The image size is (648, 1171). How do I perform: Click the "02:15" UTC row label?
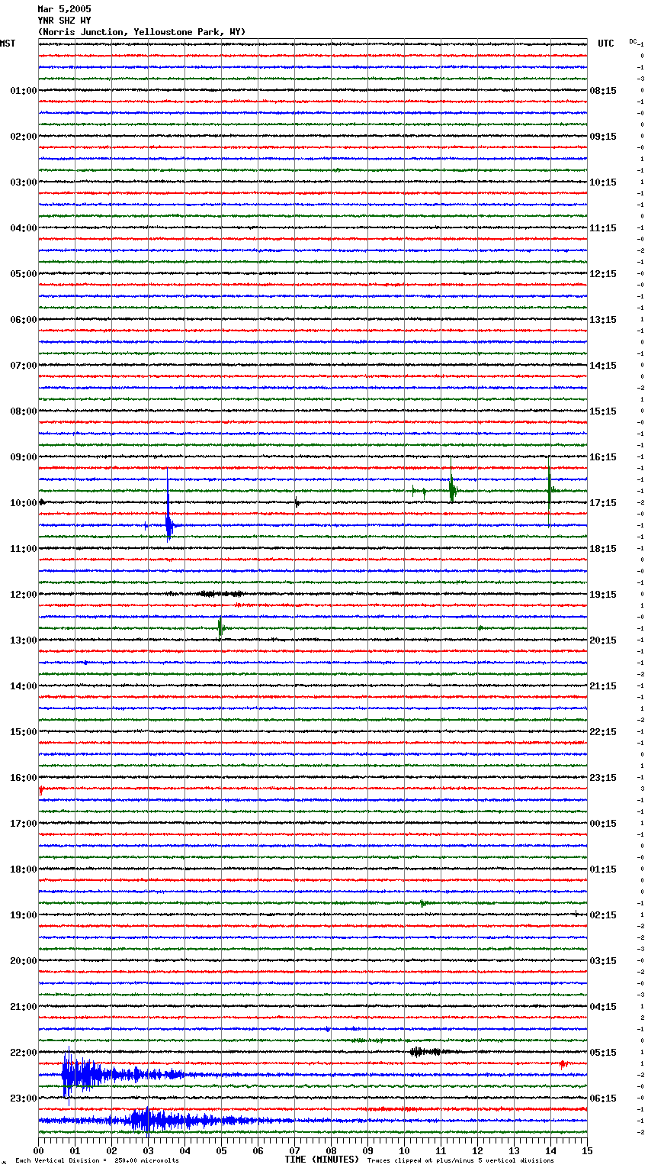(x=603, y=915)
